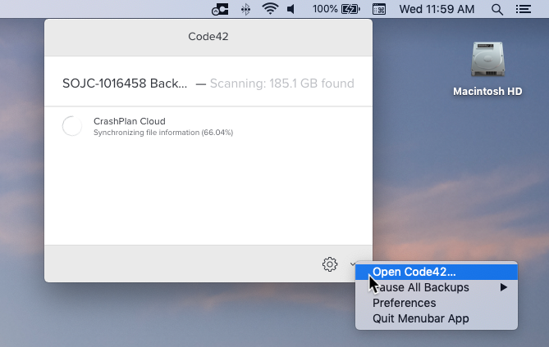The width and height of the screenshot is (549, 347).
Task: Expand the Pause All Backups submenu arrow
Action: [x=504, y=287]
